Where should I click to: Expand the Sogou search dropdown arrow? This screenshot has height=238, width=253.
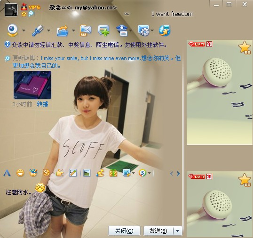point(149,173)
